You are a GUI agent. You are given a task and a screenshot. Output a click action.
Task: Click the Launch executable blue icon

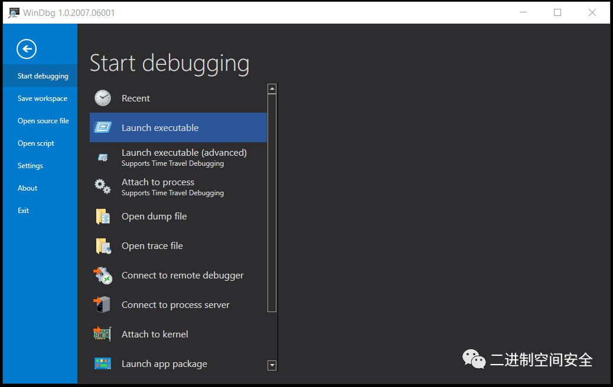tap(103, 127)
